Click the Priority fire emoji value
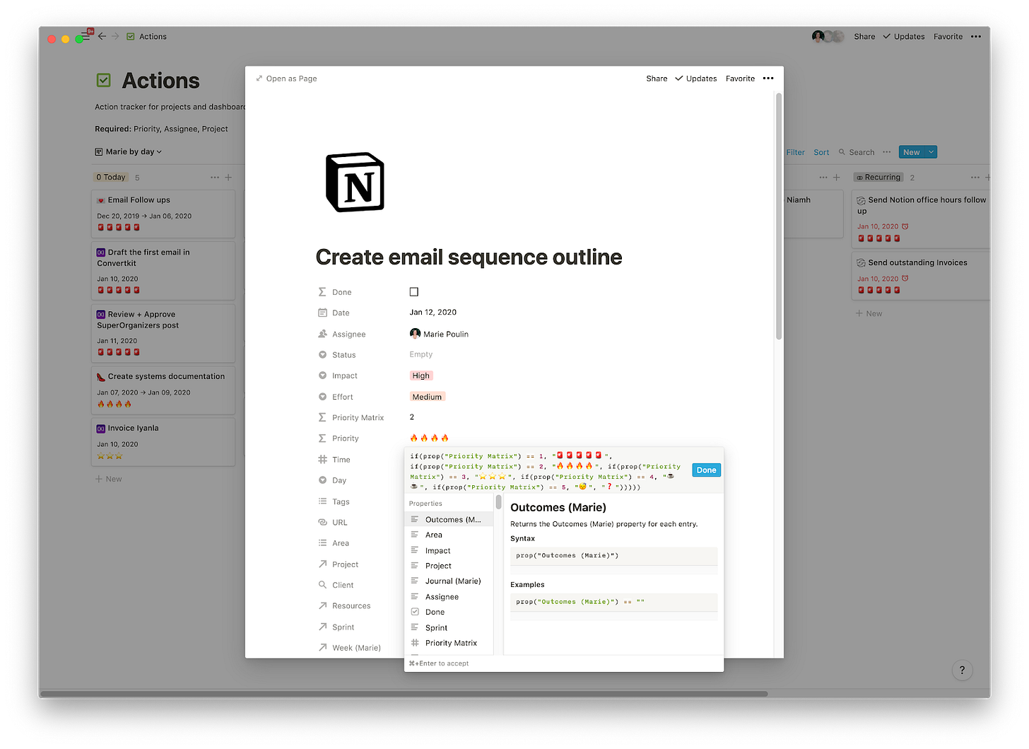Viewport: 1029px width, 749px height. (x=429, y=439)
